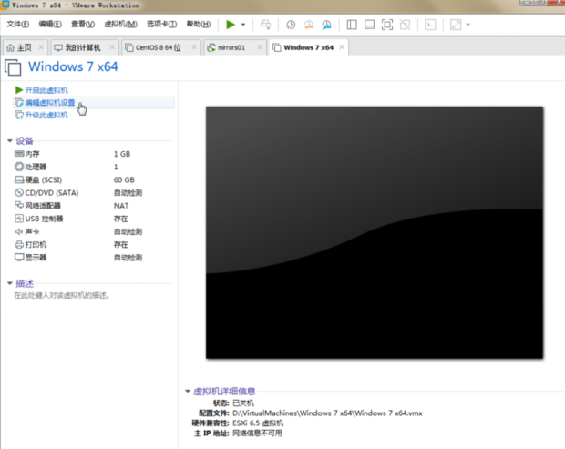Select the 硬盘 (SCSI) device row
Image resolution: width=565 pixels, height=449 pixels.
coord(93,179)
